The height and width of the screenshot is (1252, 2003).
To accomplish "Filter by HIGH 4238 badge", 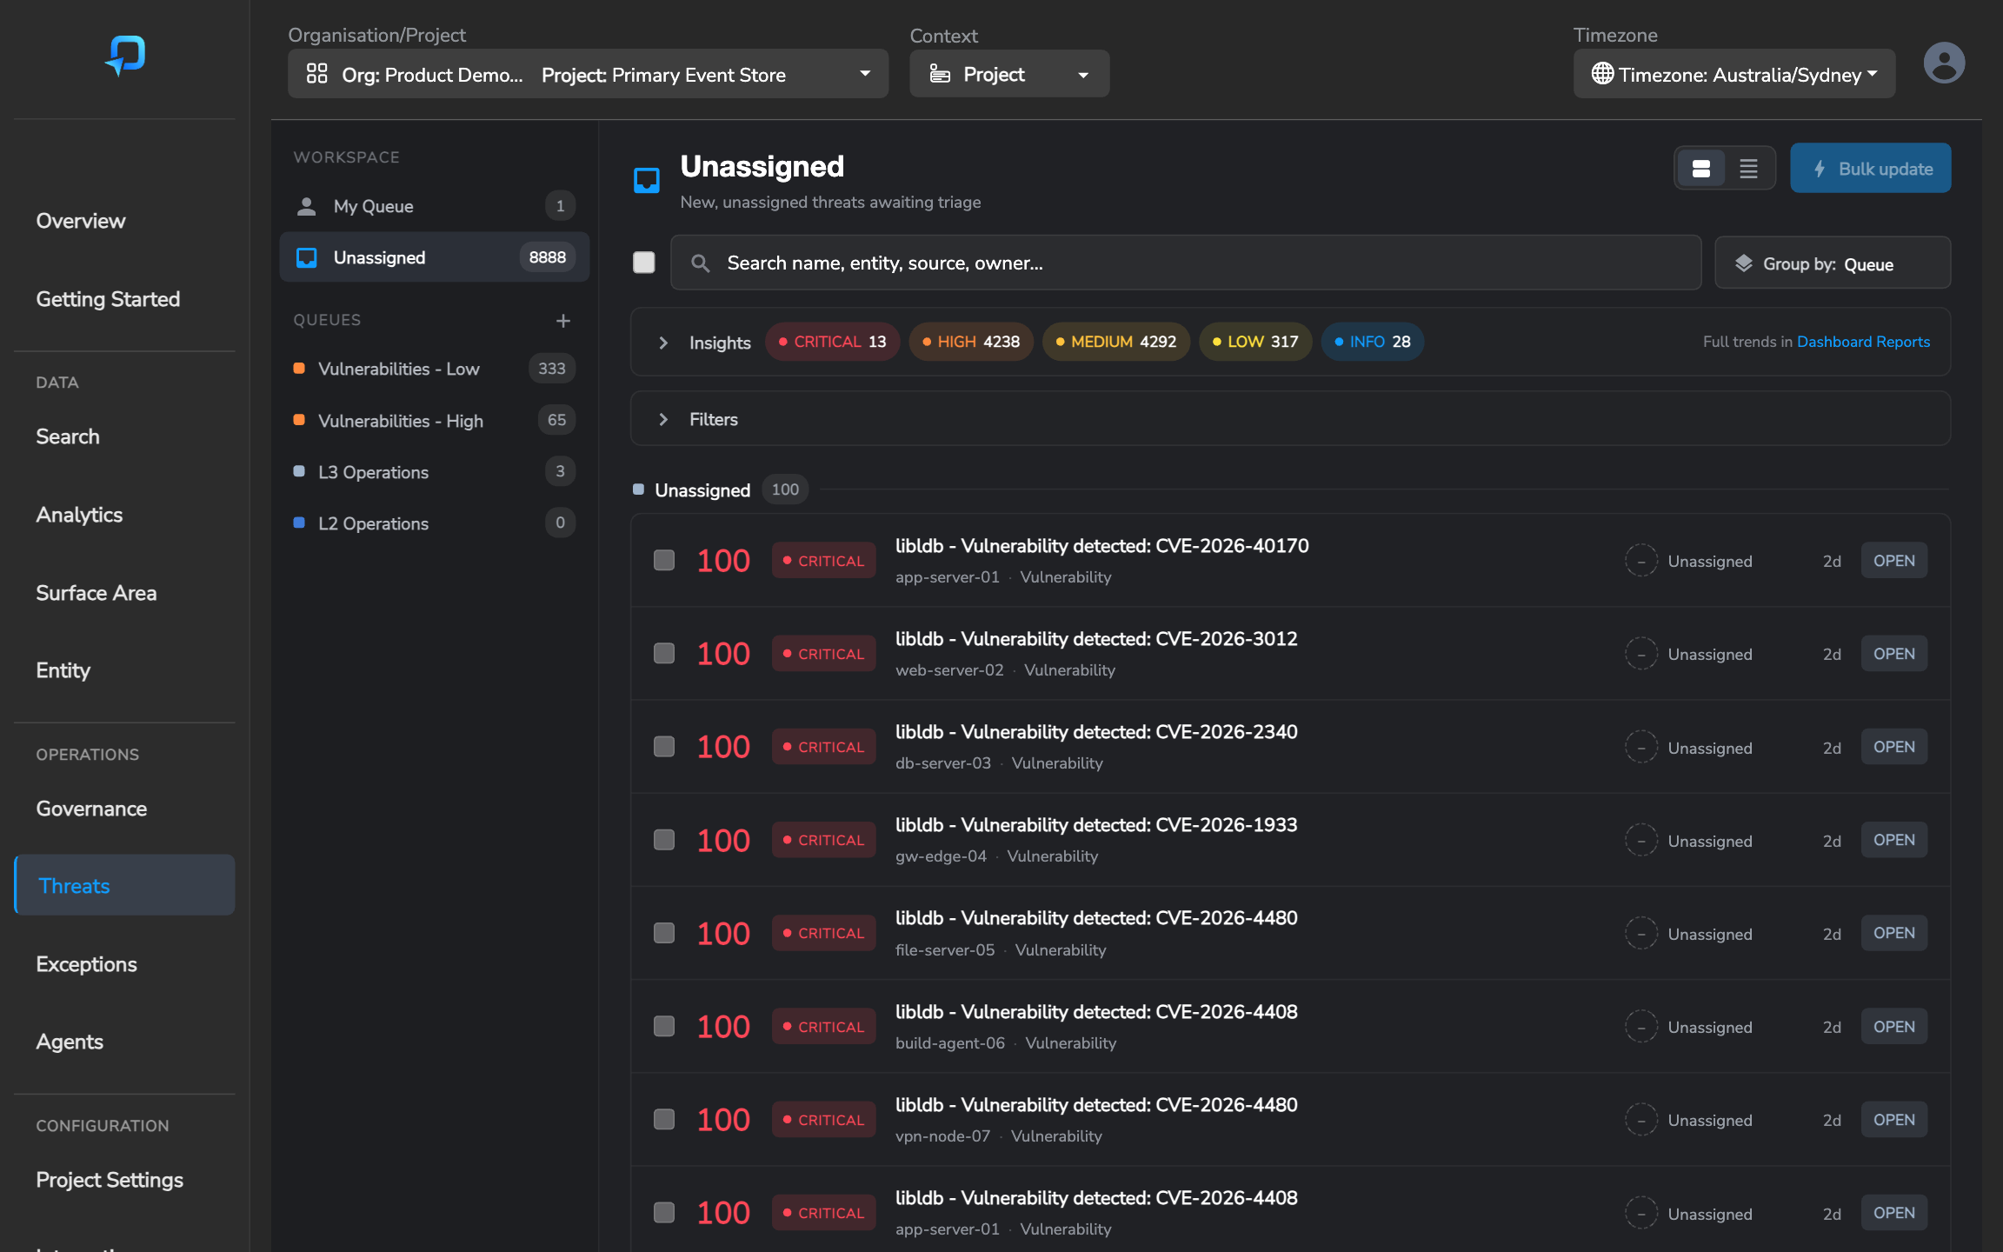I will pyautogui.click(x=970, y=342).
